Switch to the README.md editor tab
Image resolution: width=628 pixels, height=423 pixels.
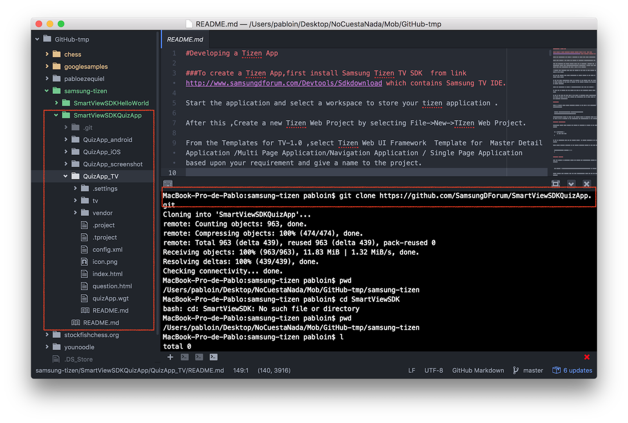pos(185,39)
